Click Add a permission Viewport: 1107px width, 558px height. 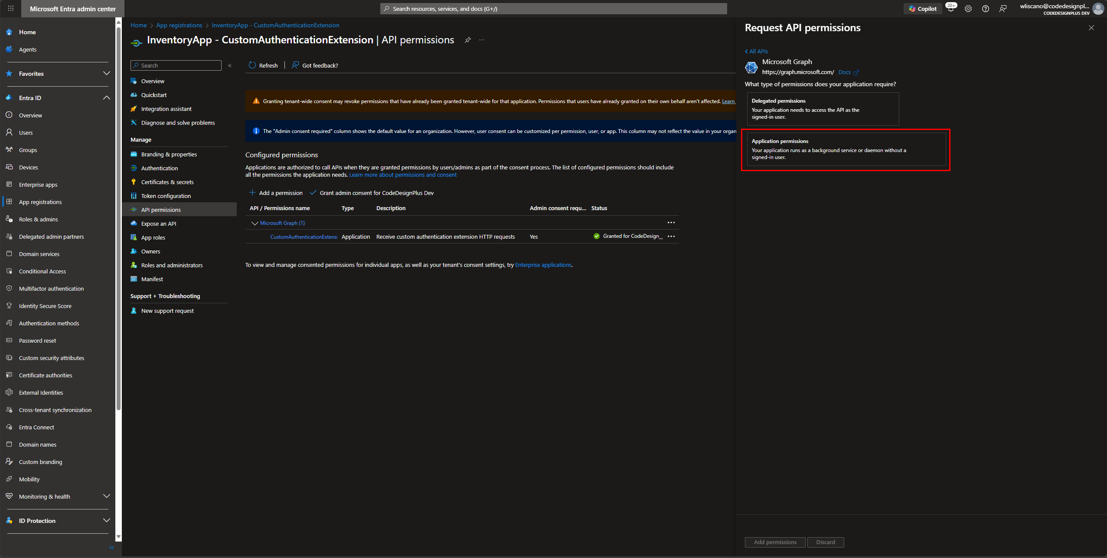[276, 193]
